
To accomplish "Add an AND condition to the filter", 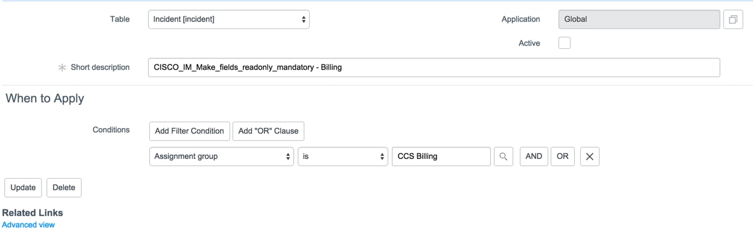I will point(534,157).
